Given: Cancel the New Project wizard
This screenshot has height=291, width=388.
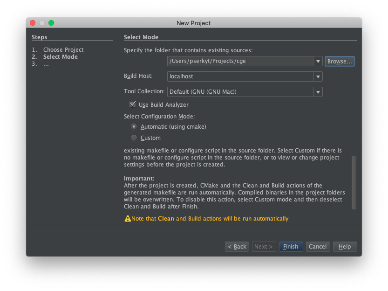Looking at the screenshot, I should (x=318, y=247).
